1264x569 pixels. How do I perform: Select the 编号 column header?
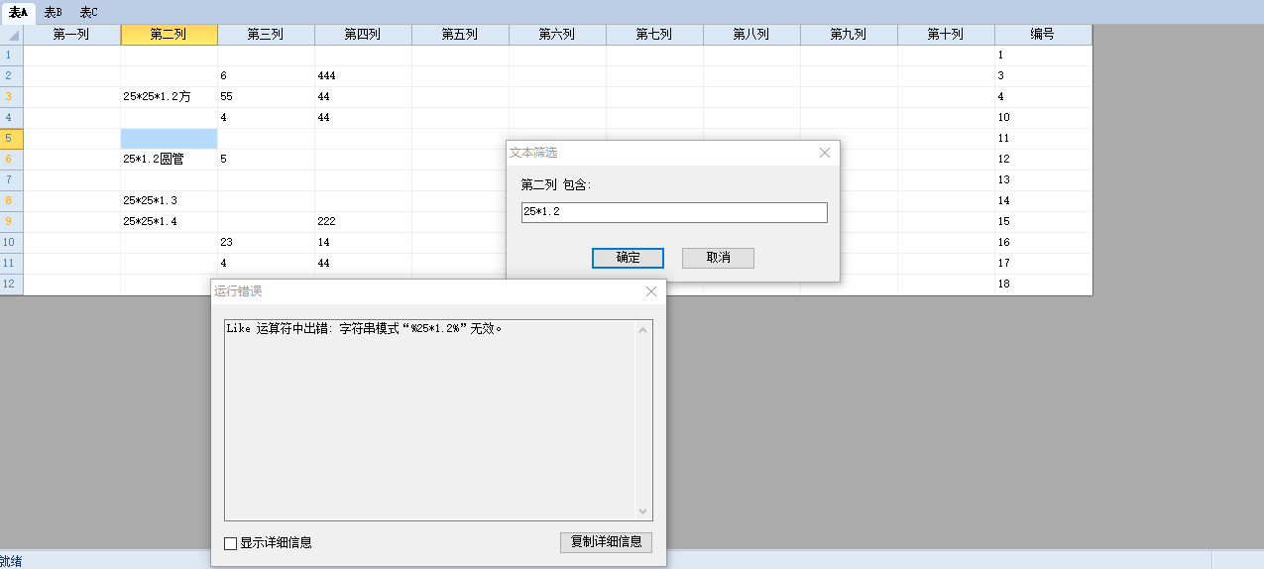pyautogui.click(x=1042, y=35)
